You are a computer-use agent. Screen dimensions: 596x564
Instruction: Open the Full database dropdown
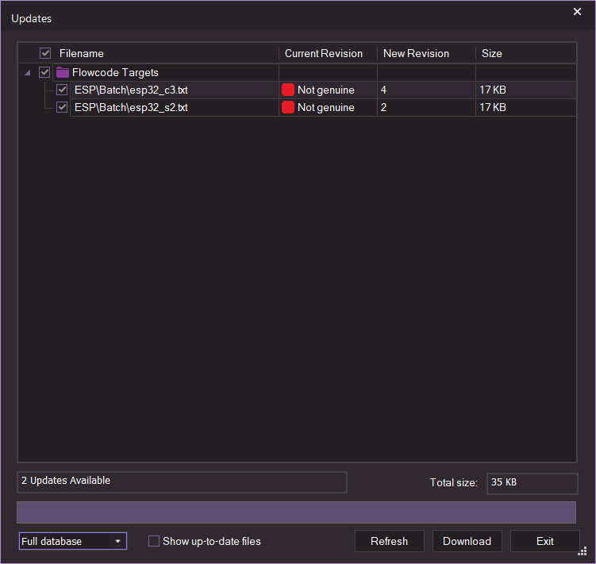click(72, 541)
